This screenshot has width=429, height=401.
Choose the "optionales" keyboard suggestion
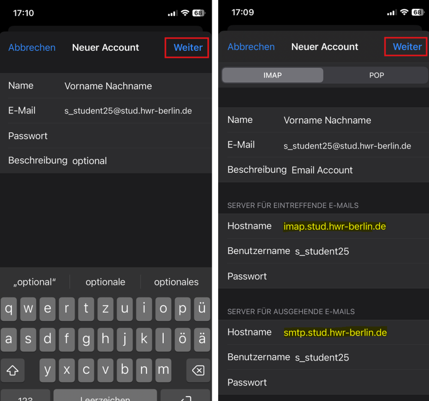(176, 282)
